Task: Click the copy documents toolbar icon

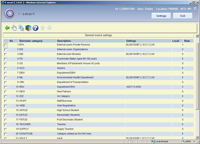Action: coord(21,28)
